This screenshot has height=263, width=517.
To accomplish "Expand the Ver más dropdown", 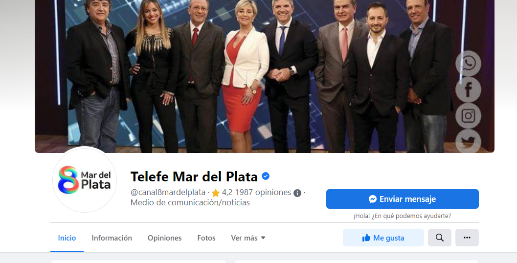I will click(248, 238).
